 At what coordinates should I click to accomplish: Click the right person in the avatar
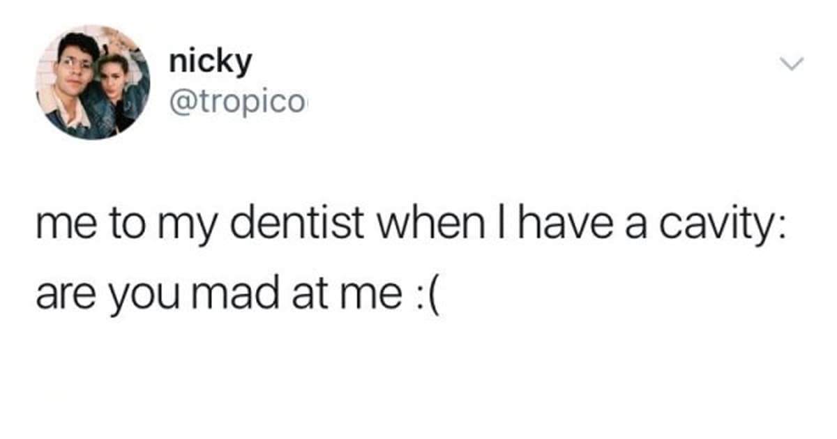pos(119,87)
